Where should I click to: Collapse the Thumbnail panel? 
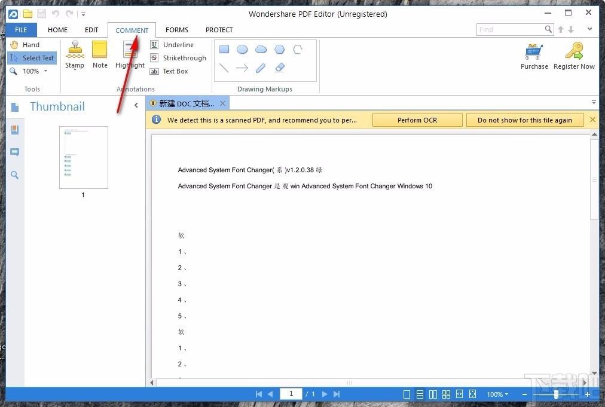tap(136, 105)
